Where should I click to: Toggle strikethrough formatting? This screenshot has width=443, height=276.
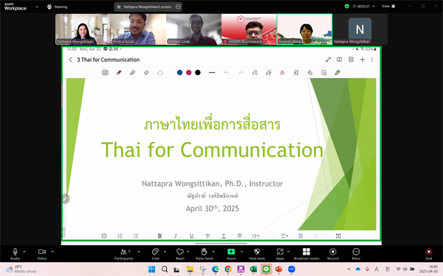point(207,236)
